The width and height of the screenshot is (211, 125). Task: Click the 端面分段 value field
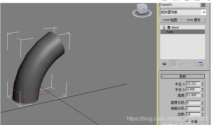pyautogui.click(x=193, y=108)
